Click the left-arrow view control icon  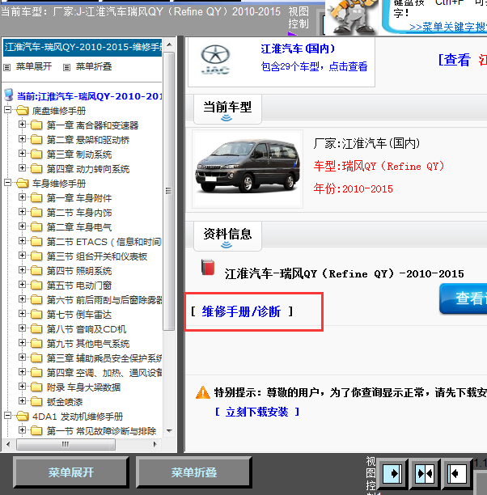[x=457, y=473]
